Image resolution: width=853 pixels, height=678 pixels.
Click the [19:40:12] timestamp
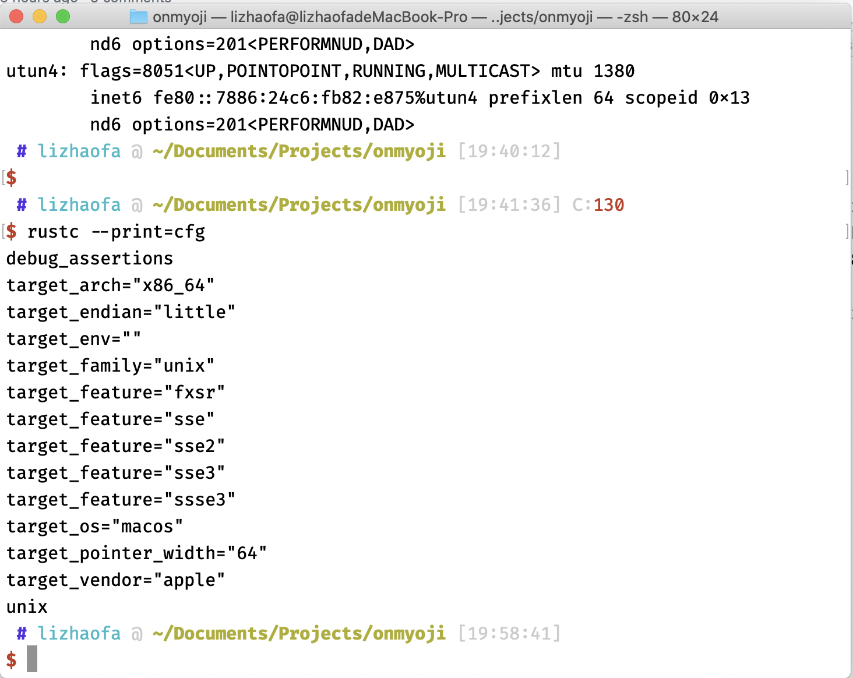click(510, 151)
